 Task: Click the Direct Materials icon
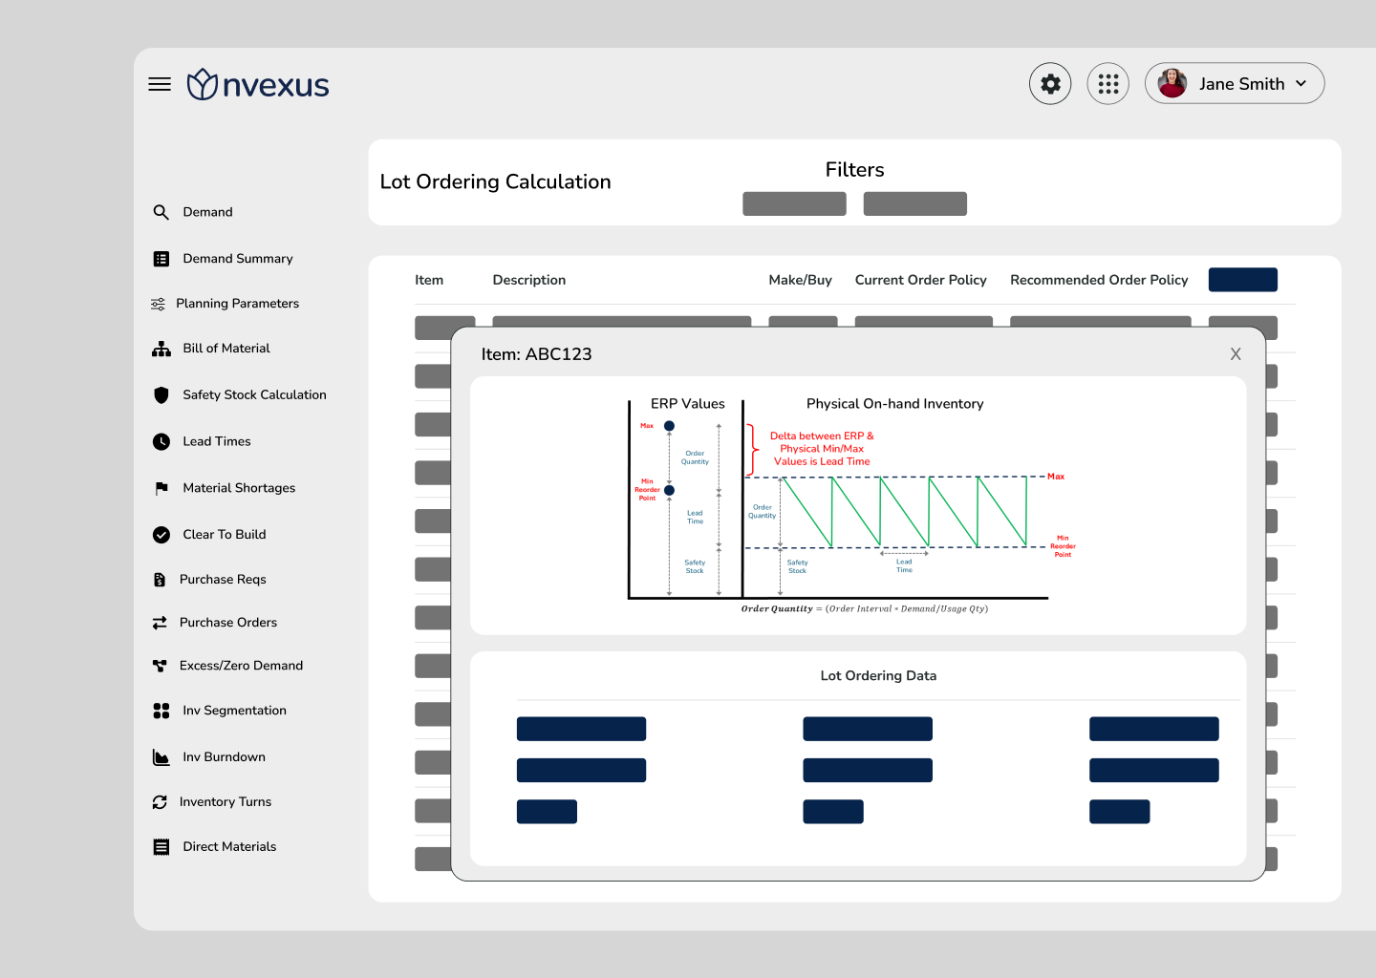tap(161, 847)
